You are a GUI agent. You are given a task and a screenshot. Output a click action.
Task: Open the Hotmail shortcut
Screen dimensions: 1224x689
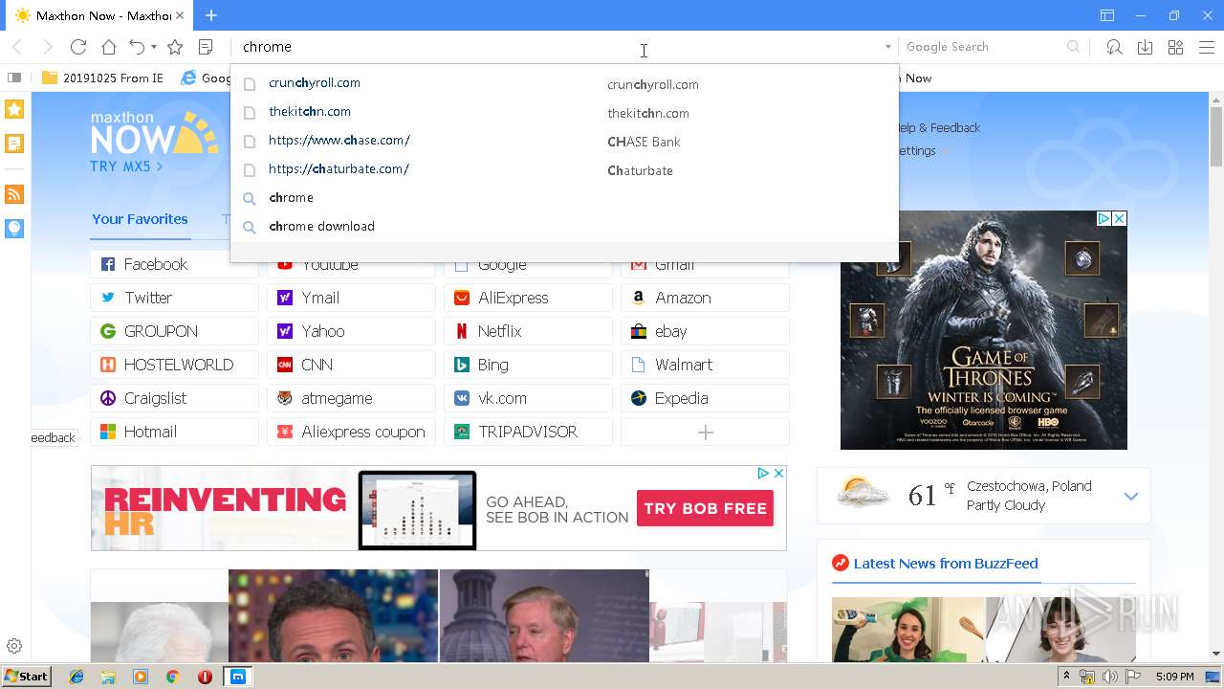tap(174, 432)
